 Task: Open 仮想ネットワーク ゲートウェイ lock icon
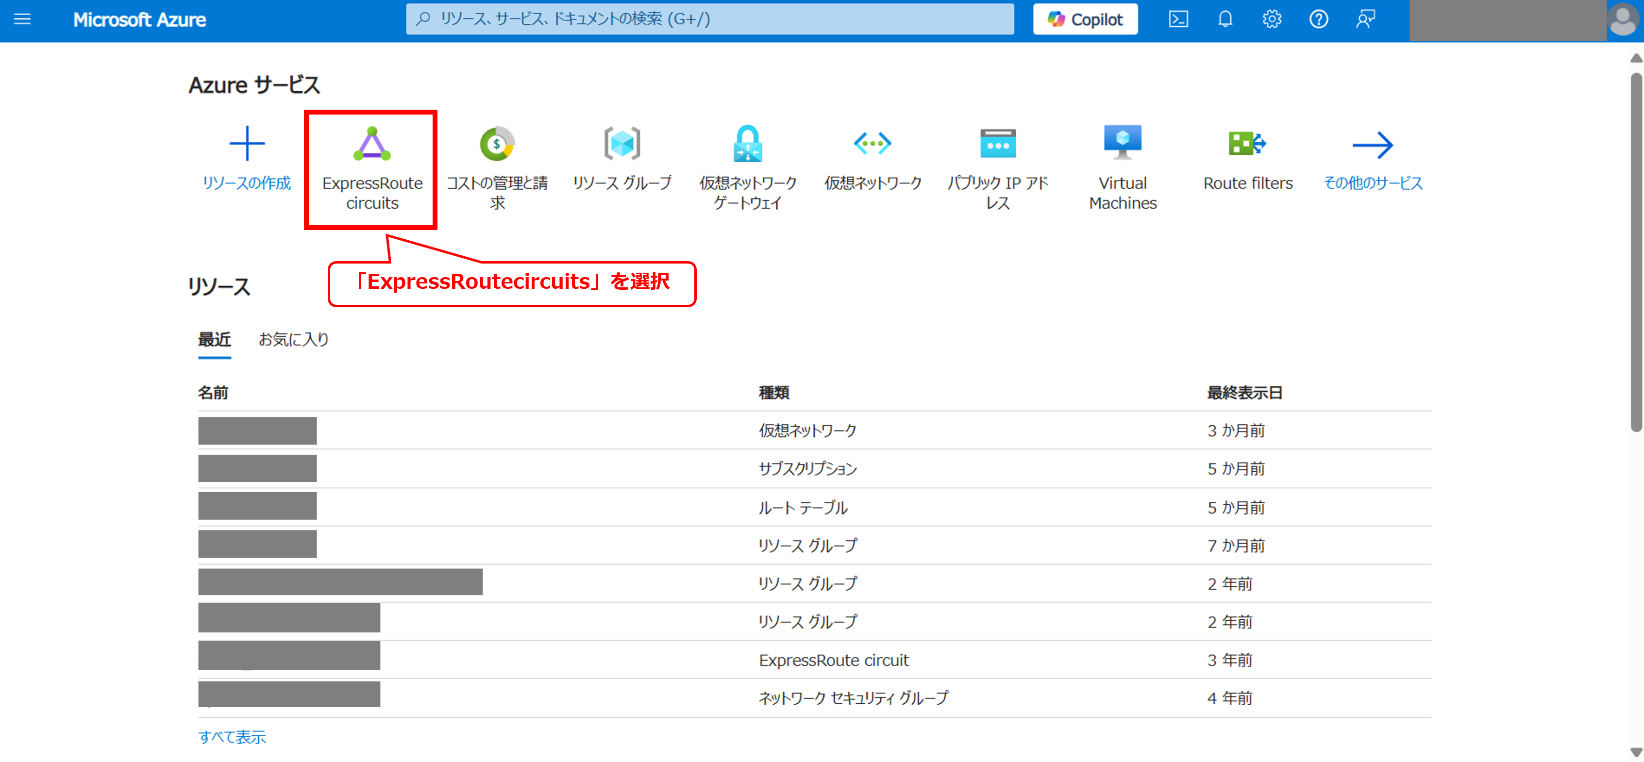click(747, 144)
